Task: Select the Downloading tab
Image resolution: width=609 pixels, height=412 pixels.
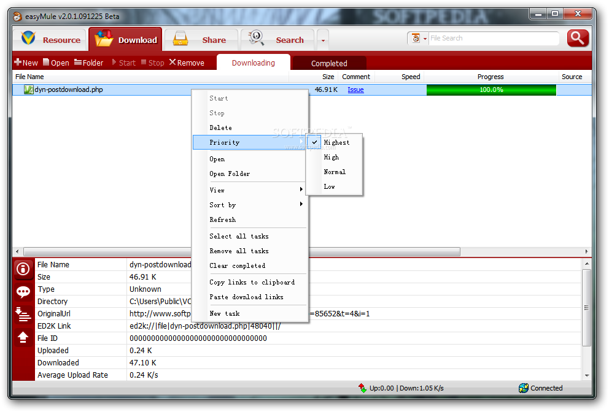Action: click(x=253, y=63)
